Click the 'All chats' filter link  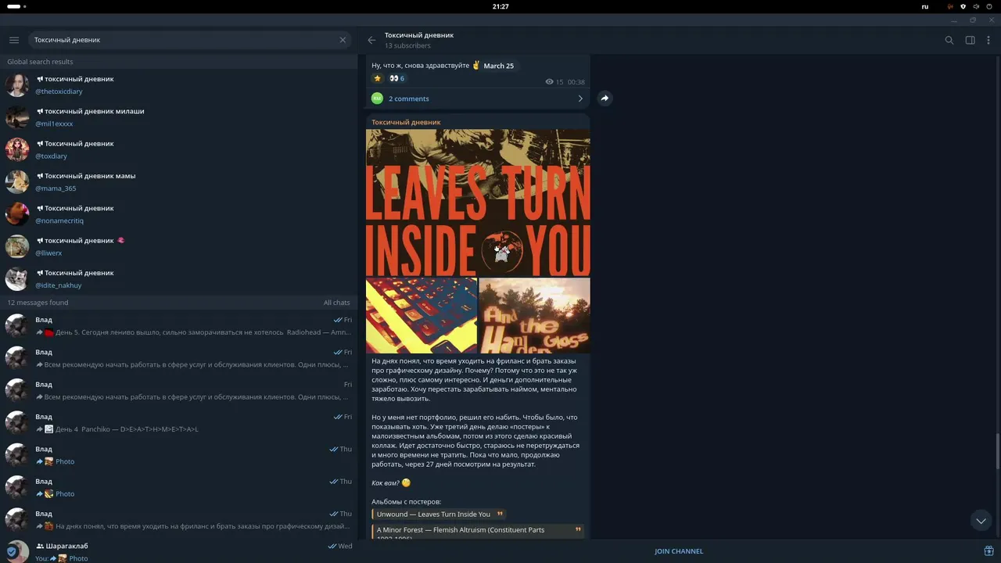click(337, 303)
